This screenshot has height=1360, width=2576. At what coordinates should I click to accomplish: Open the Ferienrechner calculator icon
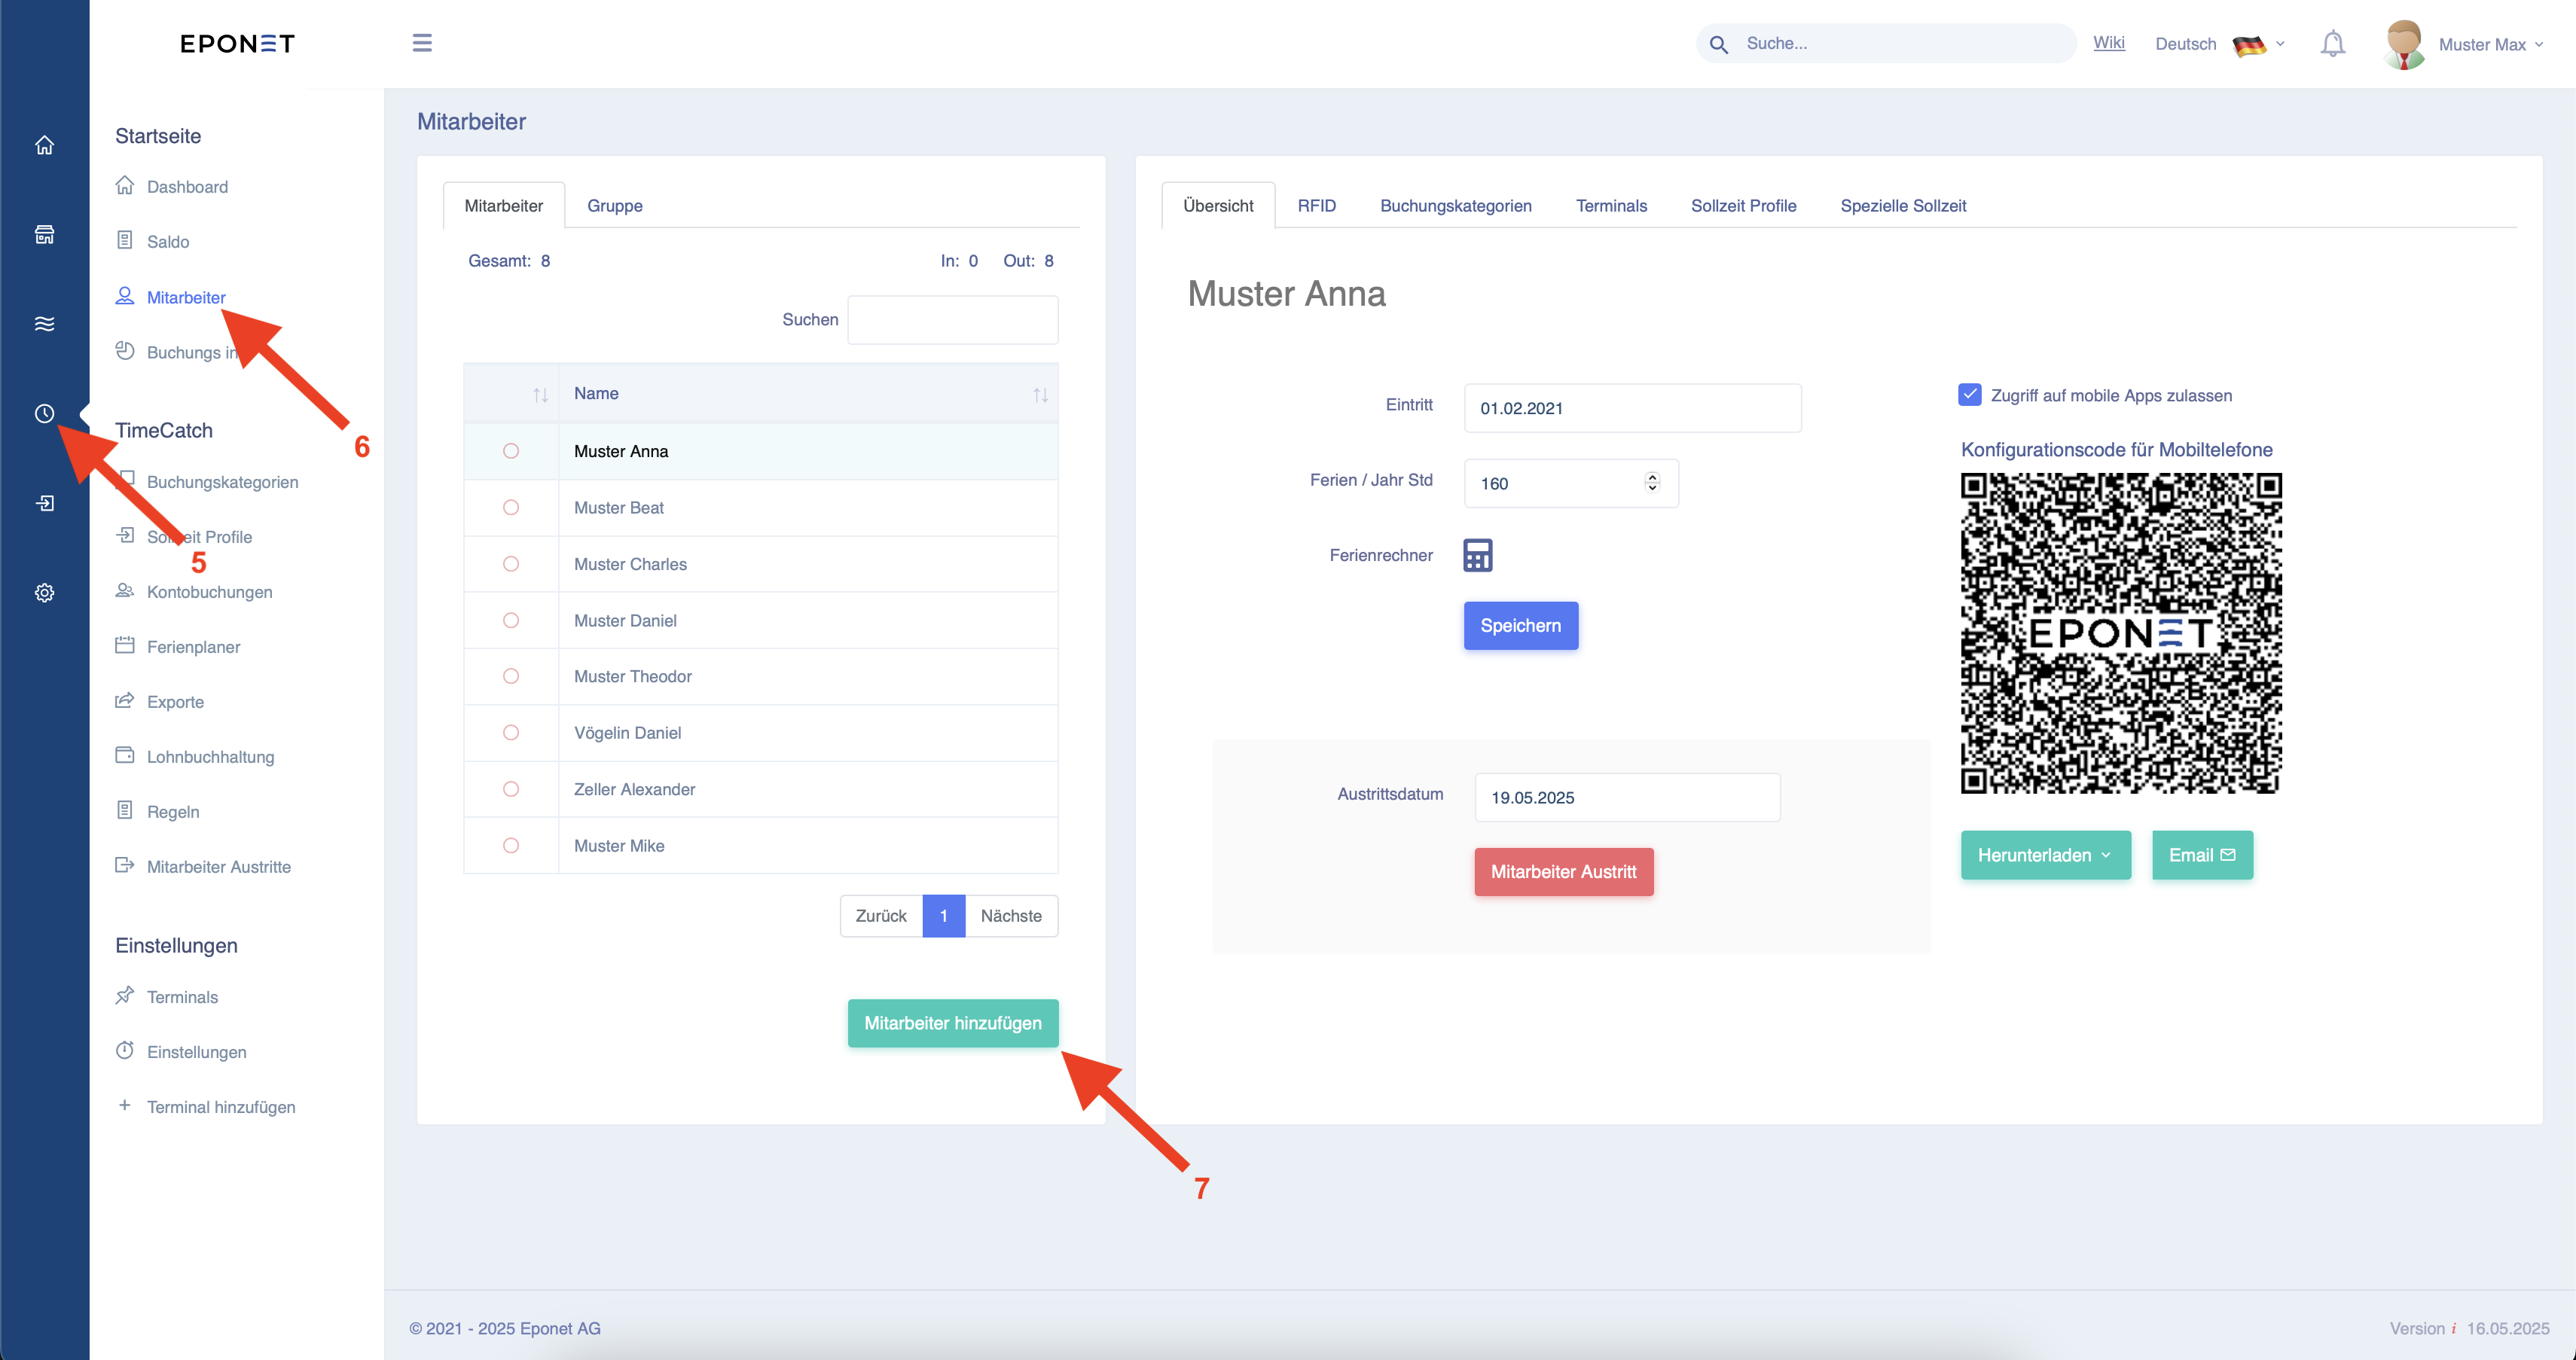1477,555
